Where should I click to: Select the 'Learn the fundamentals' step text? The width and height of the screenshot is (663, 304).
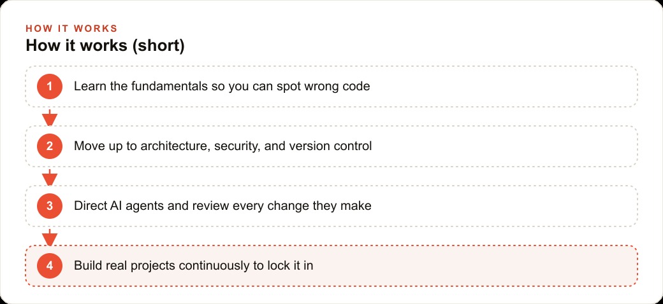pyautogui.click(x=222, y=86)
